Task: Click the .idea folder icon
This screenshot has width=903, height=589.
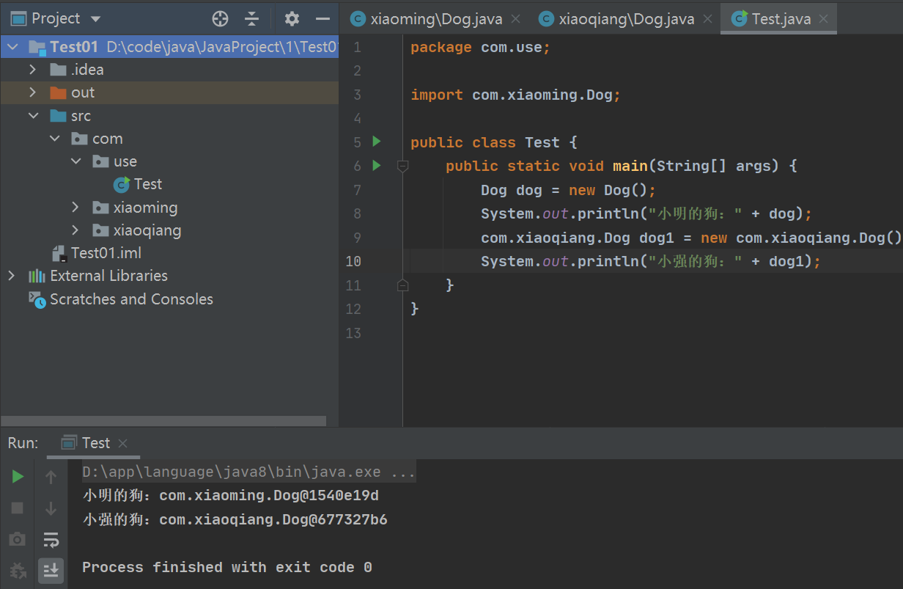Action: coord(58,70)
